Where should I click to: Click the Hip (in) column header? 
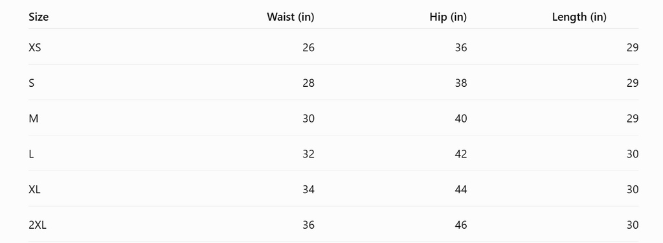coord(448,17)
